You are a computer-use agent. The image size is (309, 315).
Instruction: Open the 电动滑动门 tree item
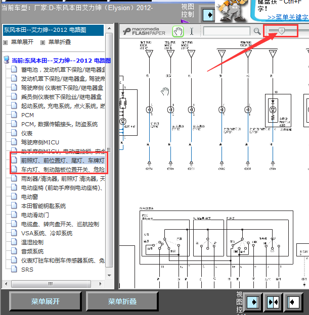tap(35, 215)
